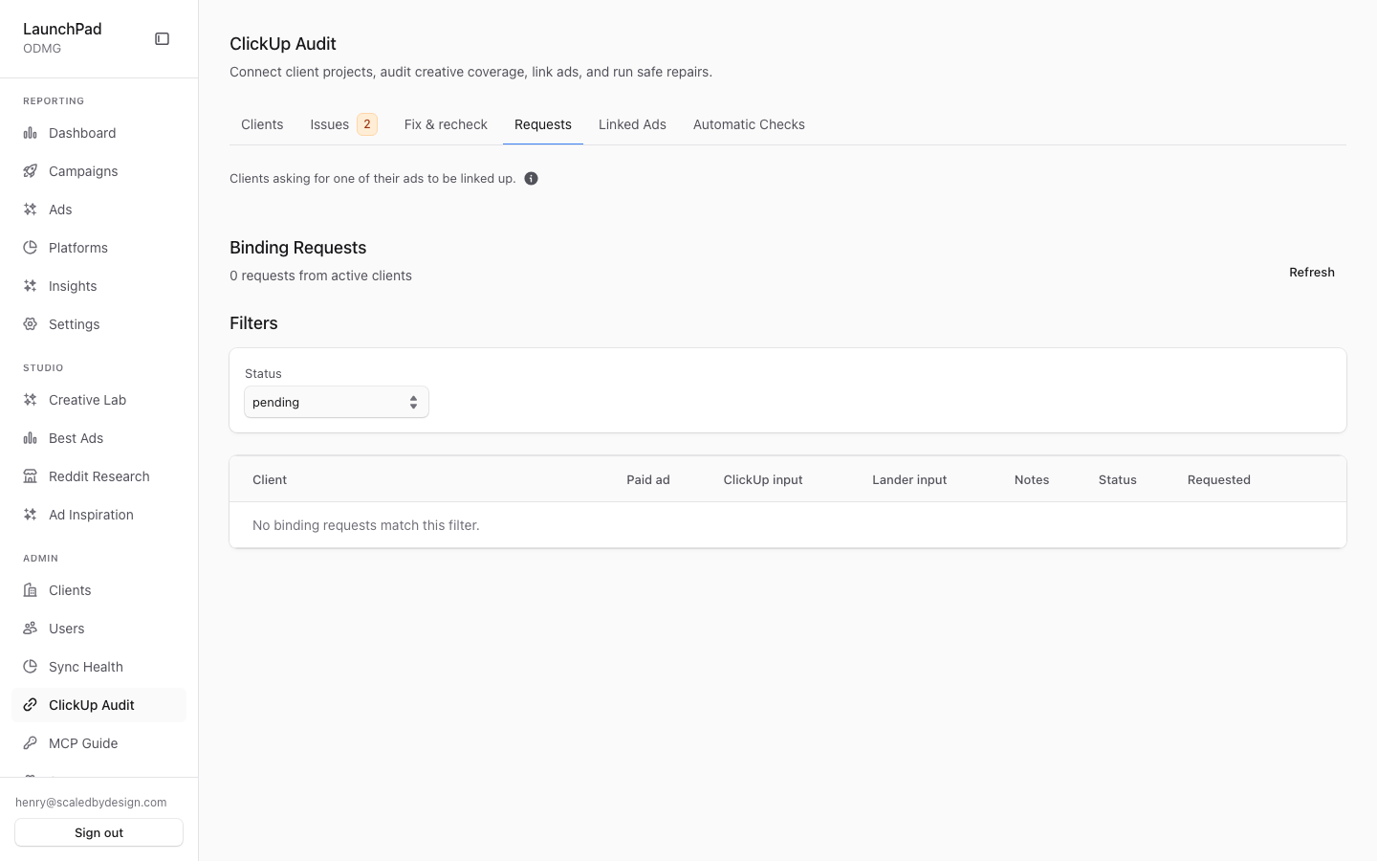This screenshot has height=861, width=1377.
Task: Click the ClickUp Audit link icon
Action: [31, 705]
